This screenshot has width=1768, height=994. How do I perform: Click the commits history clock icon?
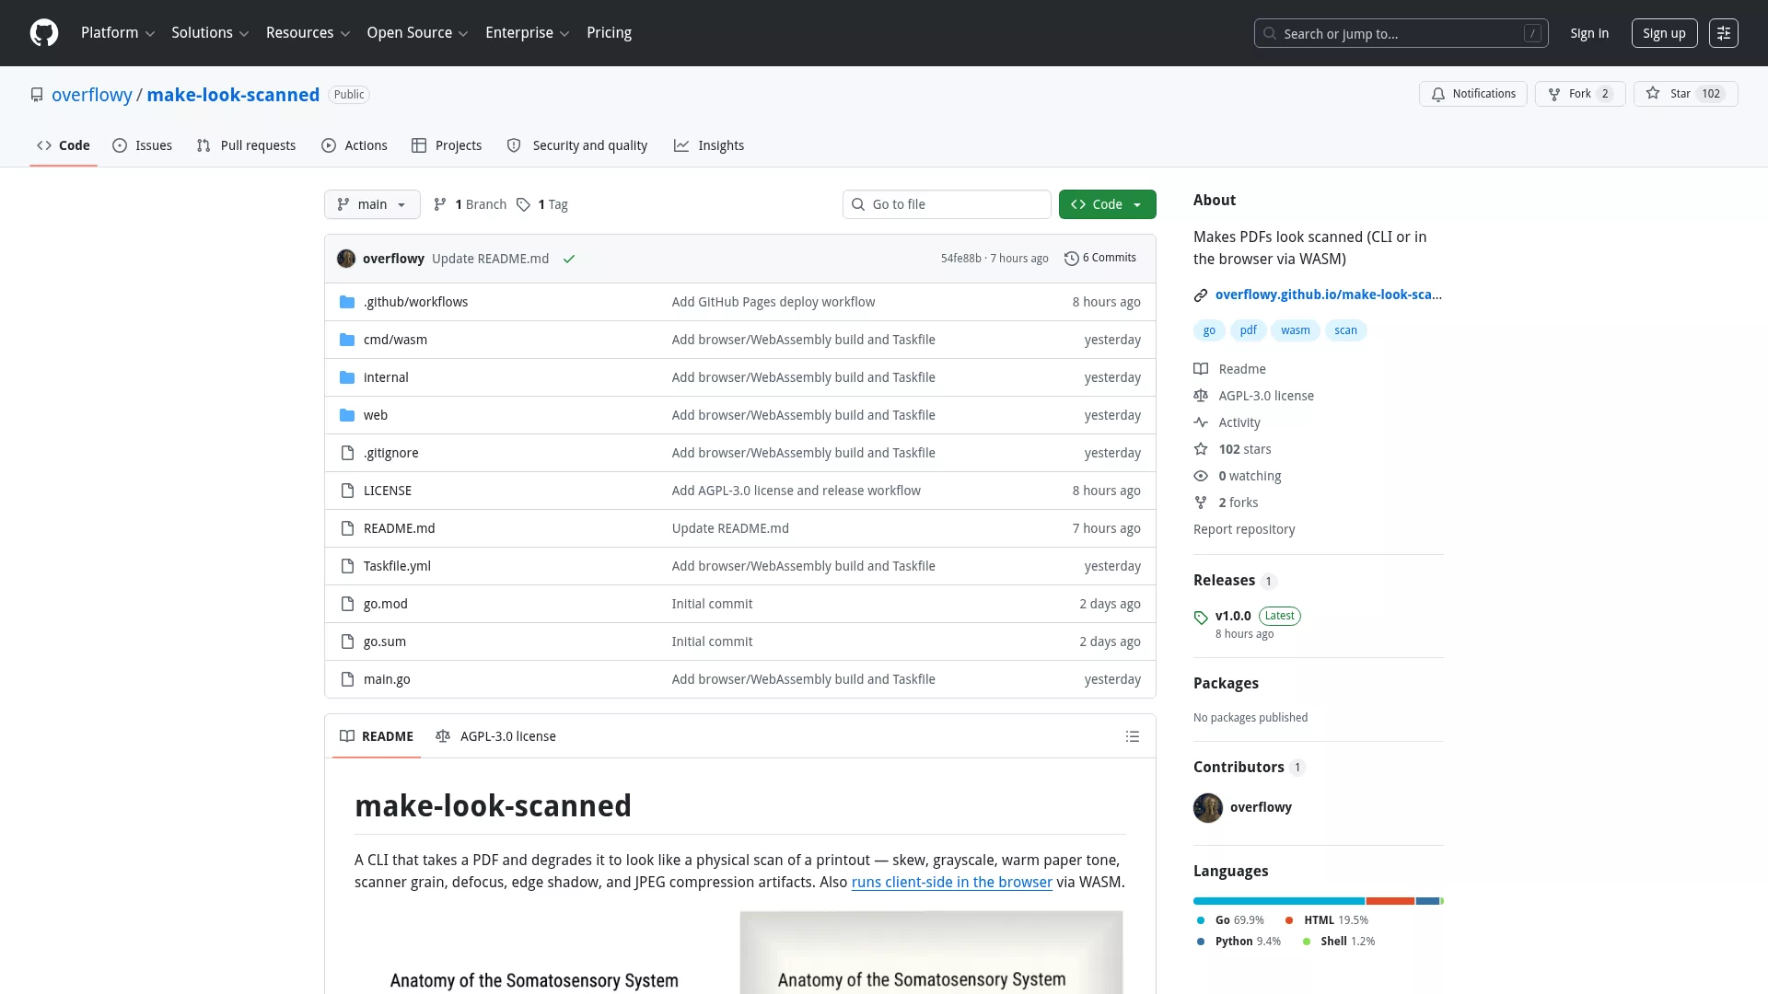click(x=1071, y=259)
